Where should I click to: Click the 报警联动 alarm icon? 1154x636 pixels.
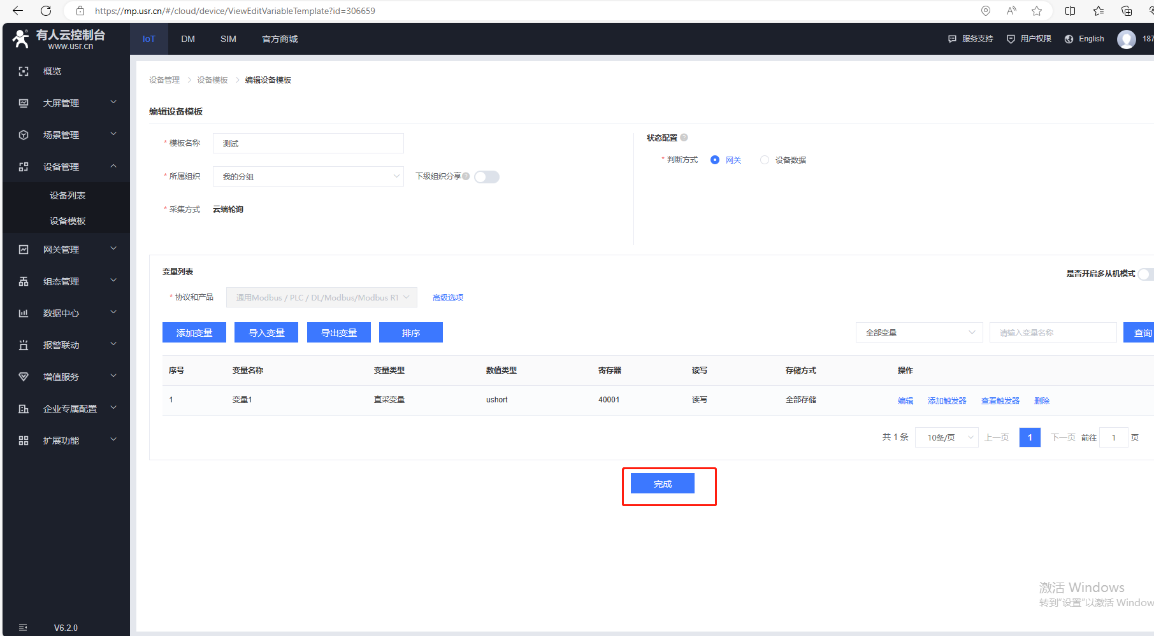coord(24,345)
